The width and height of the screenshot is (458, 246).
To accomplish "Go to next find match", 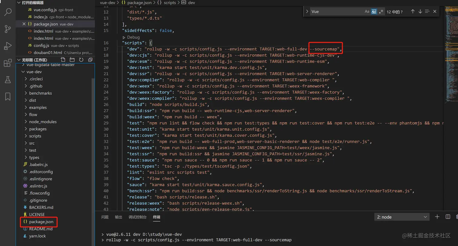I will [x=420, y=11].
